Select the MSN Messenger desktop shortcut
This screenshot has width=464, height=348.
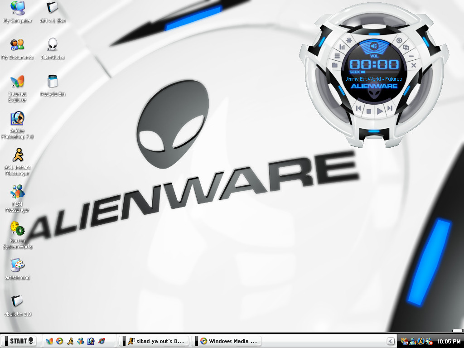pyautogui.click(x=17, y=199)
